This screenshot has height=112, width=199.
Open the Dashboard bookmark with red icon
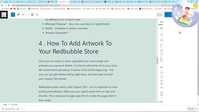[x=118, y=9]
